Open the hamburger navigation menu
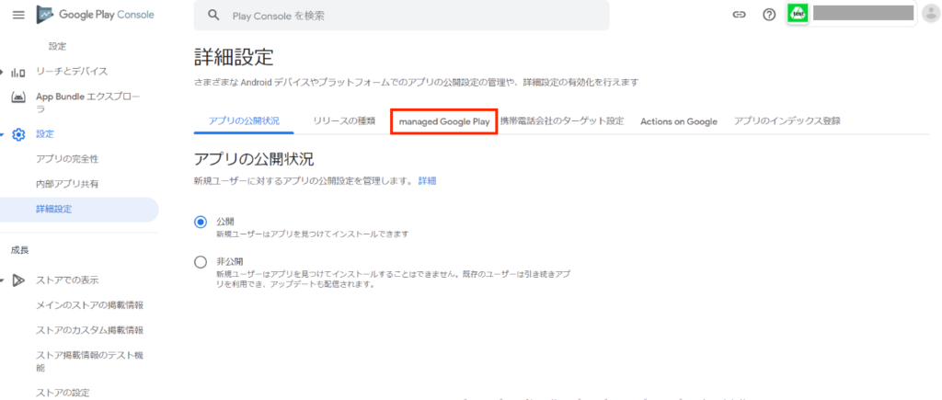 (18, 15)
